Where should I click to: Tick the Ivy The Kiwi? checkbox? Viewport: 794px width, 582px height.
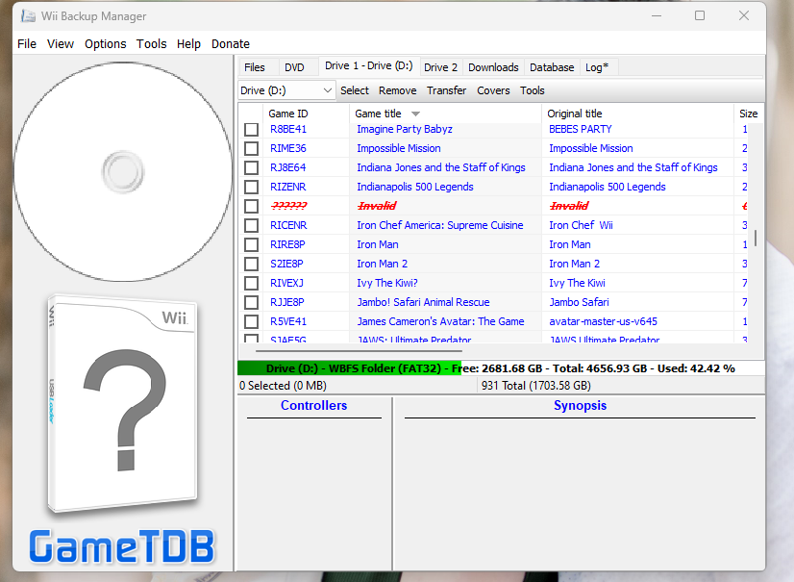tap(251, 284)
